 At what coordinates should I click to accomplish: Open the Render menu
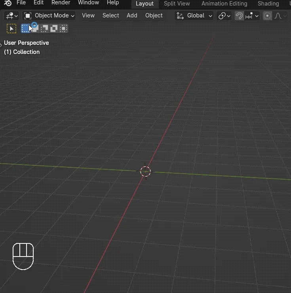pos(61,3)
